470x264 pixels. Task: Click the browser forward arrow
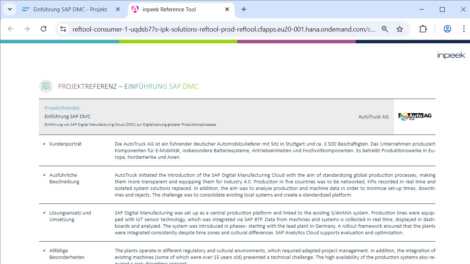click(27, 29)
